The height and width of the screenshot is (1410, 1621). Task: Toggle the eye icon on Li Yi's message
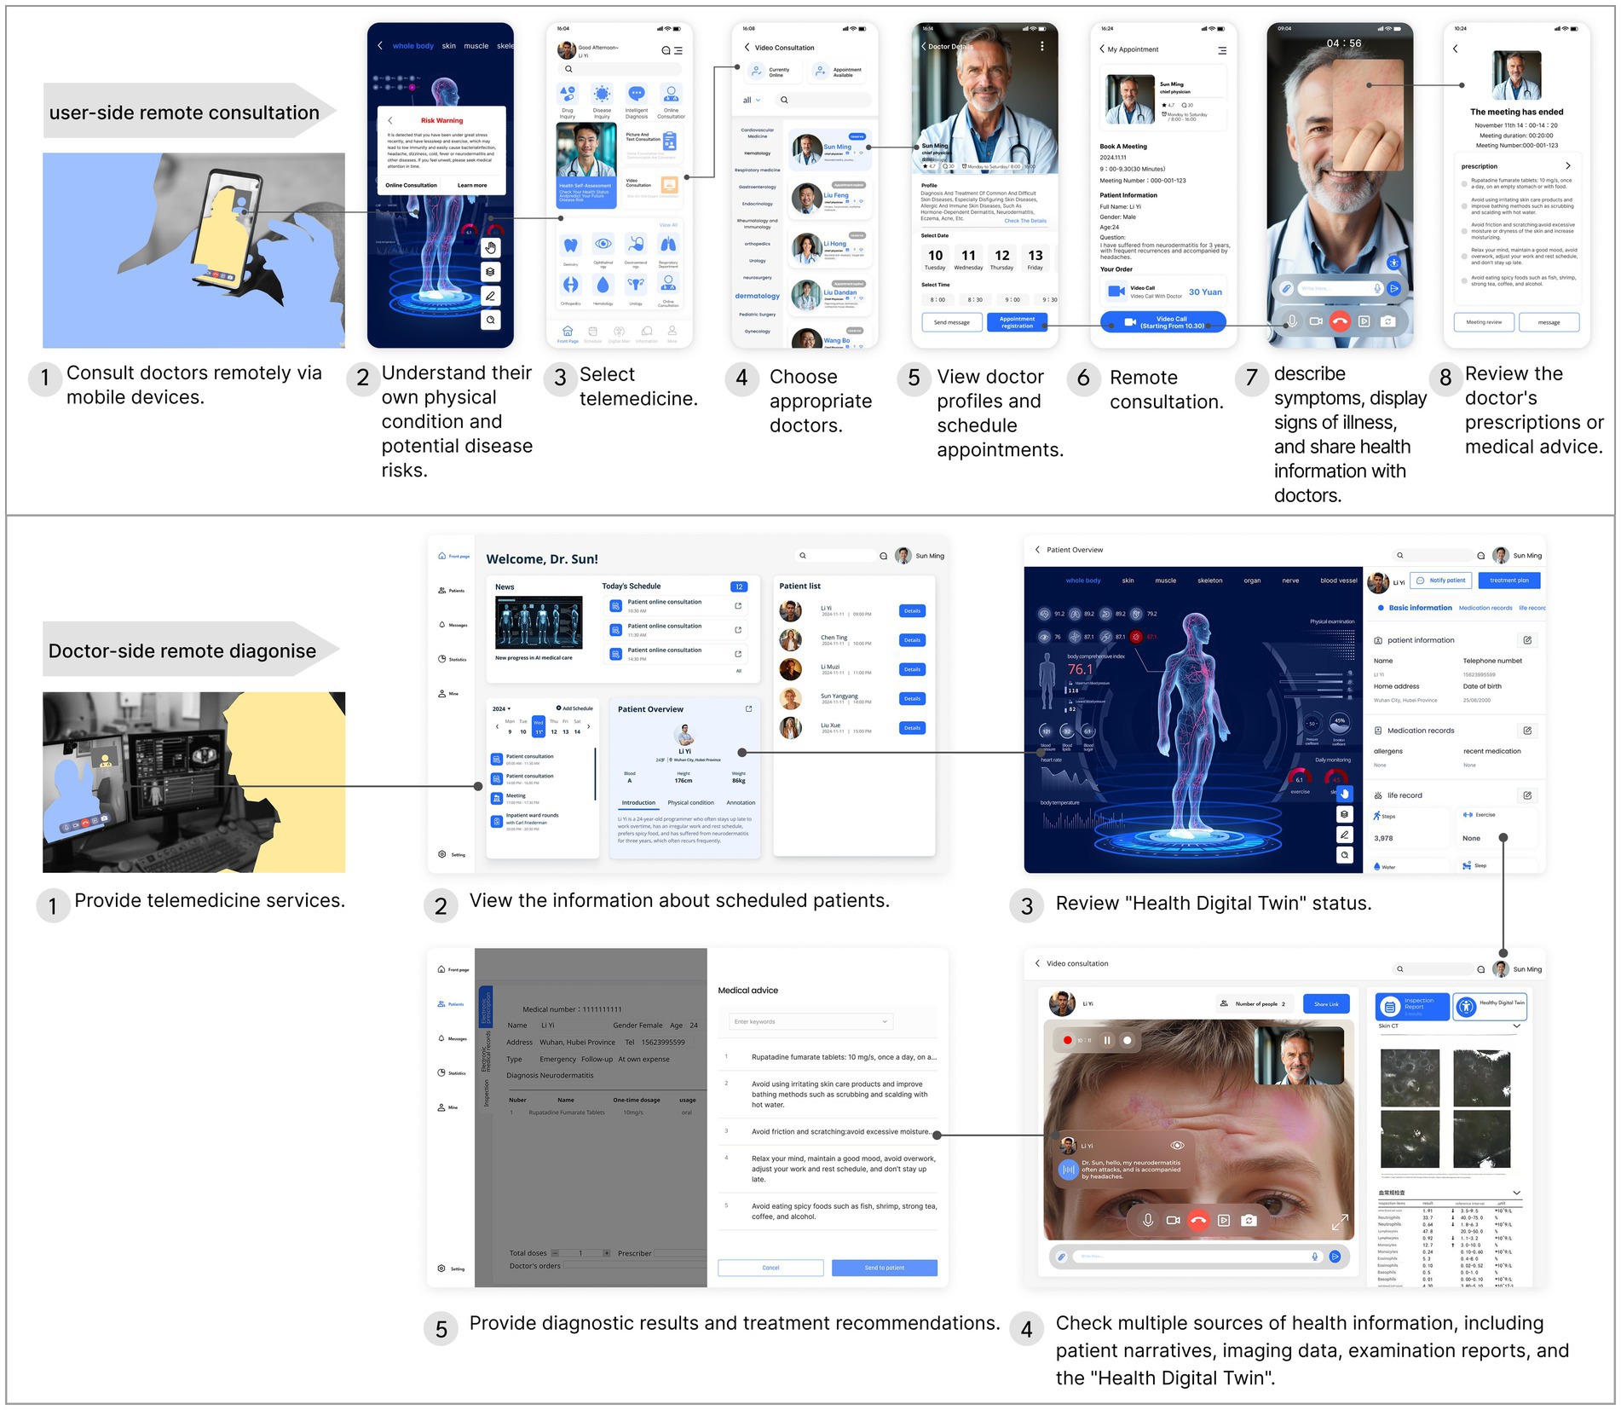pyautogui.click(x=1178, y=1145)
